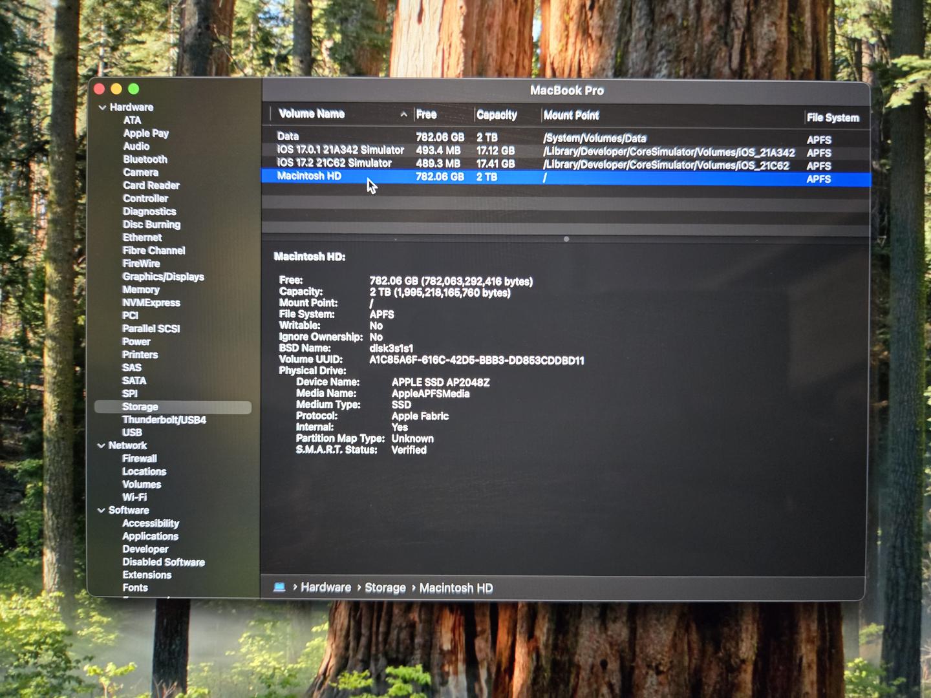Click the split pane divider handle
The image size is (931, 698).
(x=566, y=239)
